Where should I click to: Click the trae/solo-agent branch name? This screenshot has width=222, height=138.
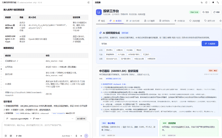coord(19,119)
